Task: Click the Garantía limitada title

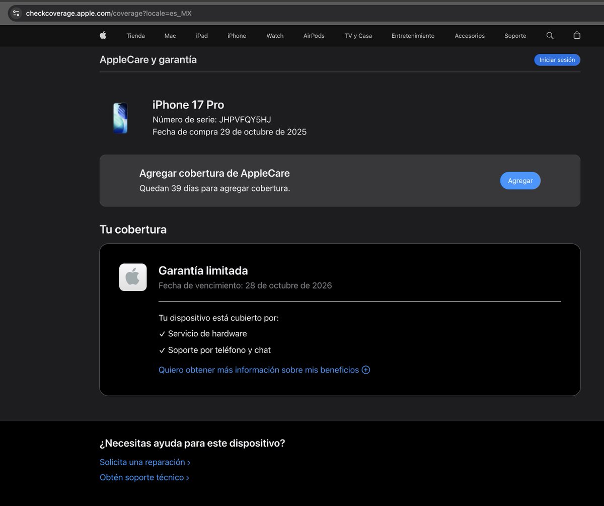Action: 203,270
